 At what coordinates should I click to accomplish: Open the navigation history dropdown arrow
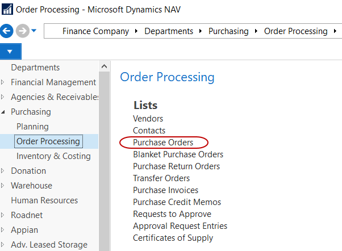[x=34, y=31]
